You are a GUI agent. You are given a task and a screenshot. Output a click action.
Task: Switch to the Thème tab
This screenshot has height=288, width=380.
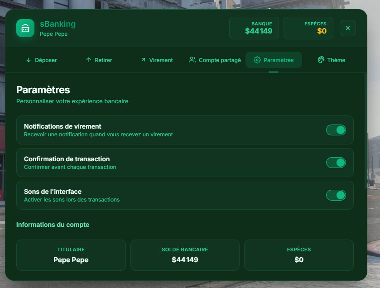point(331,60)
